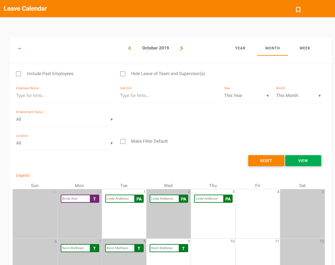
Task: Focus the Employee Name input field
Action: (64, 96)
